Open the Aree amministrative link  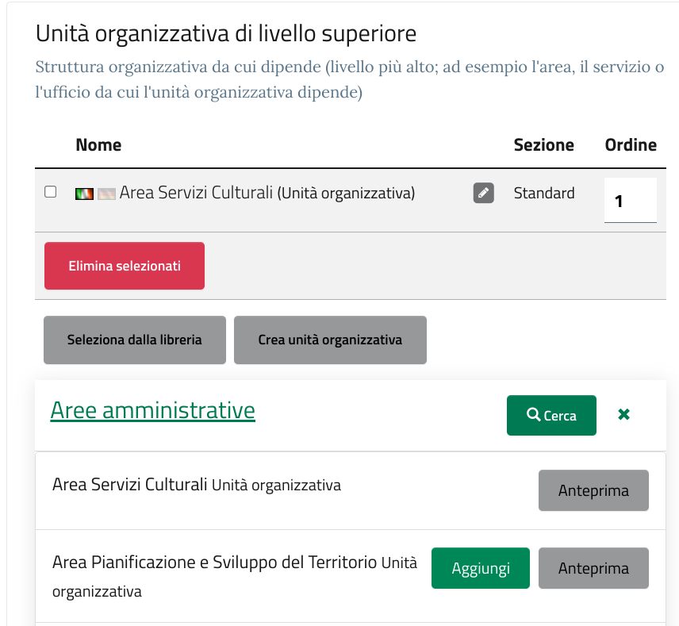click(x=153, y=410)
